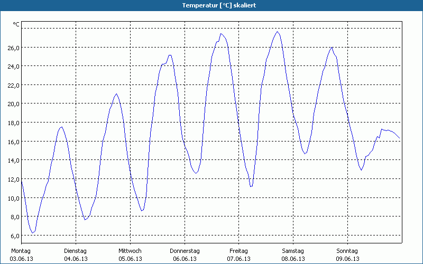This screenshot has height=264, width=423.
Task: Click the °C unit label
Action: click(16, 24)
